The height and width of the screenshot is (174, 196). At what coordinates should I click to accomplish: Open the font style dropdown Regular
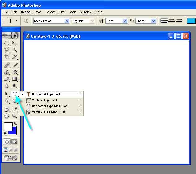point(92,21)
